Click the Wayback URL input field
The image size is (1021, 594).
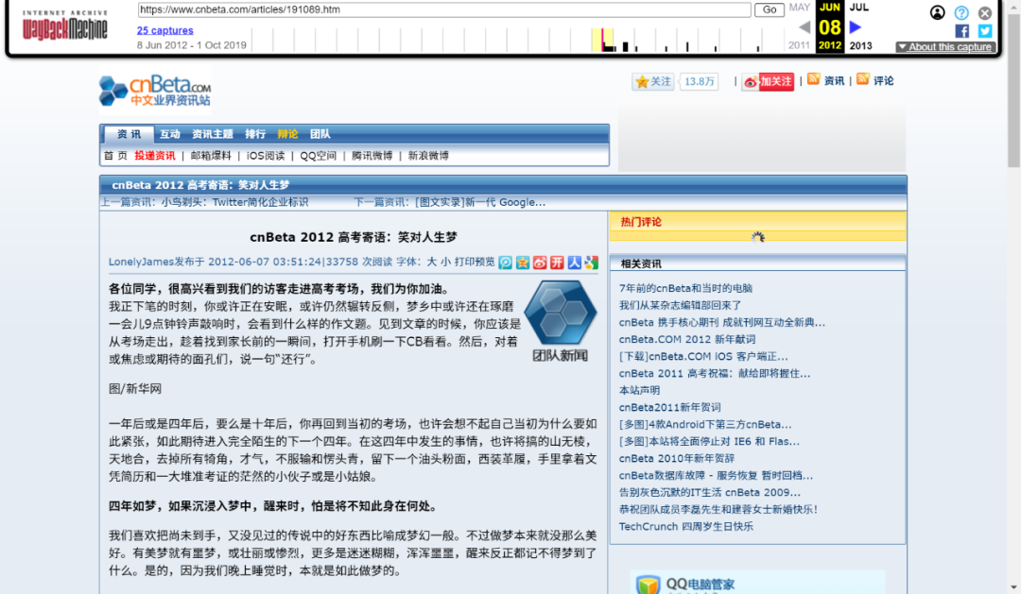(x=444, y=9)
